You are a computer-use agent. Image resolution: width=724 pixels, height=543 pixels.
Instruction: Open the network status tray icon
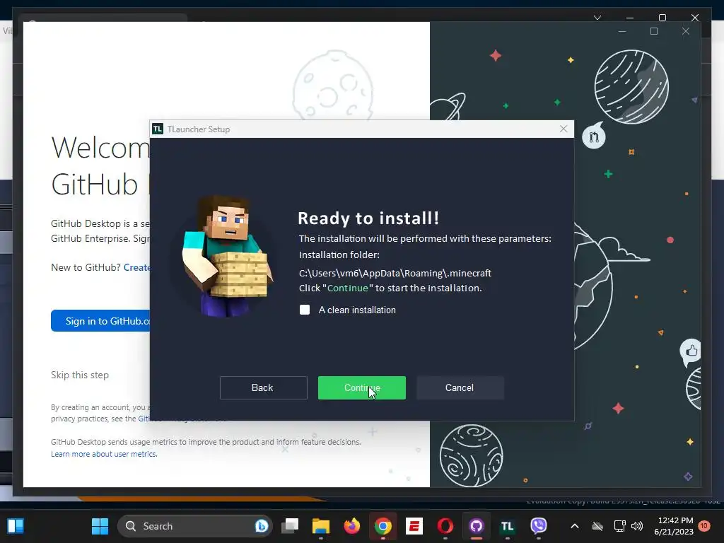click(619, 526)
